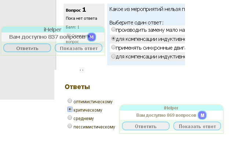Click the "Выберите один ответ:" label

[136, 23]
